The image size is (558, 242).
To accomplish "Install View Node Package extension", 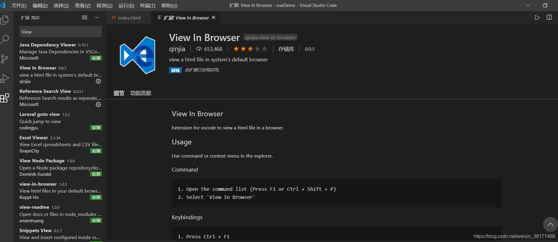I will (96, 174).
